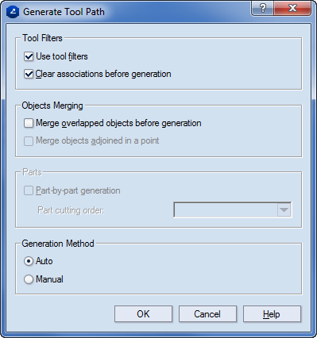Close the Generate Tool Path dialog
Image resolution: width=317 pixels, height=338 pixels.
click(292, 9)
